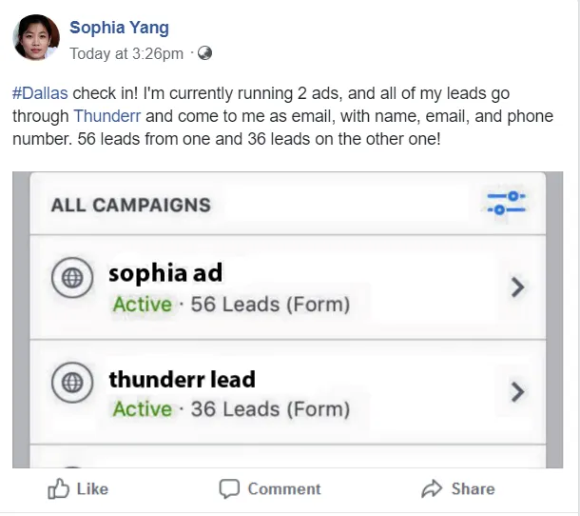Image resolution: width=580 pixels, height=516 pixels.
Task: Select the thunderr lead campaign title
Action: click(182, 379)
